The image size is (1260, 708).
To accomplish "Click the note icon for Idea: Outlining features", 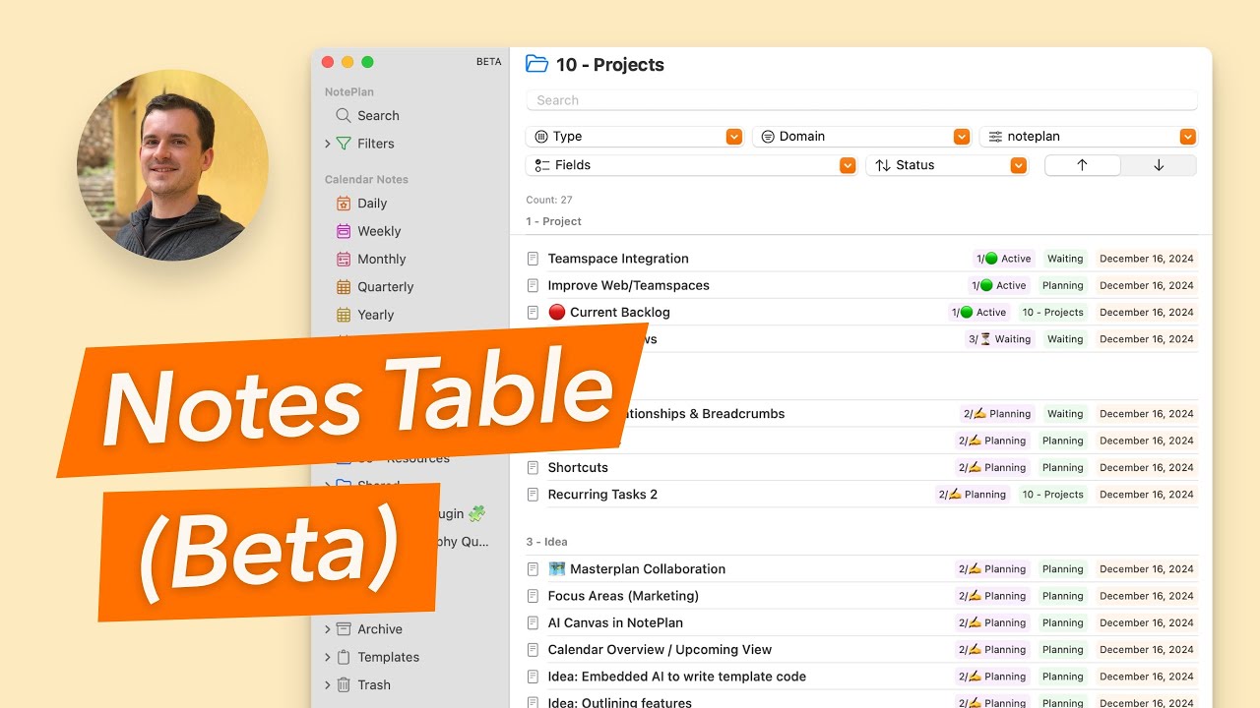I will [x=533, y=702].
